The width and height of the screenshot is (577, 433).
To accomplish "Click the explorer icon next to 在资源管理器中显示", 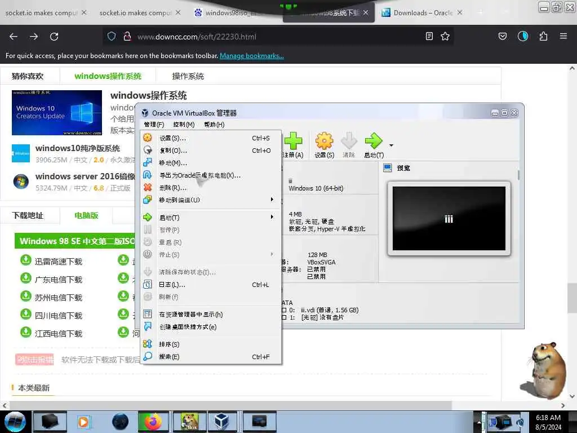I will [148, 314].
